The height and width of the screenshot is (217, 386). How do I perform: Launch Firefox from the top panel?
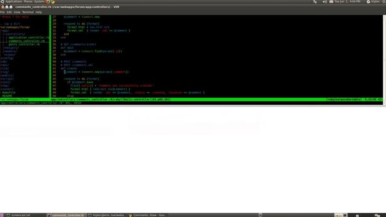pyautogui.click(x=48, y=1)
